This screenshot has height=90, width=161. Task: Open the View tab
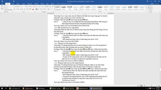(47, 4)
